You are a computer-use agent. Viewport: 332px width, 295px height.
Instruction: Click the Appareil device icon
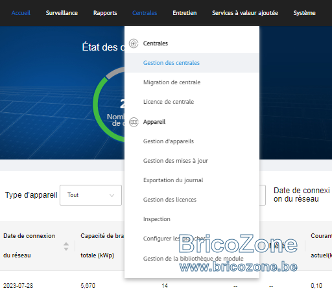(134, 122)
